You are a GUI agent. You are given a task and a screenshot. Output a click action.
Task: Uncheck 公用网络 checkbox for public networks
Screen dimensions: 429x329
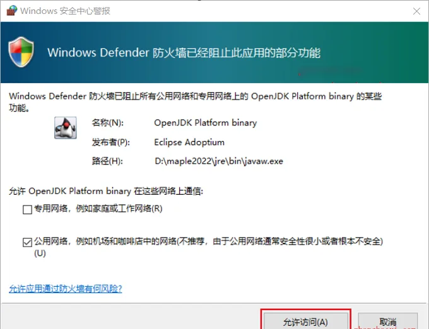tap(27, 242)
